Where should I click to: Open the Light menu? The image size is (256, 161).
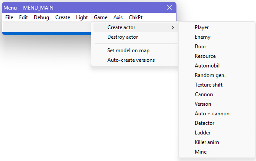pyautogui.click(x=82, y=17)
